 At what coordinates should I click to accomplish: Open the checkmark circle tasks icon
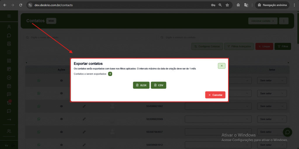9,78
